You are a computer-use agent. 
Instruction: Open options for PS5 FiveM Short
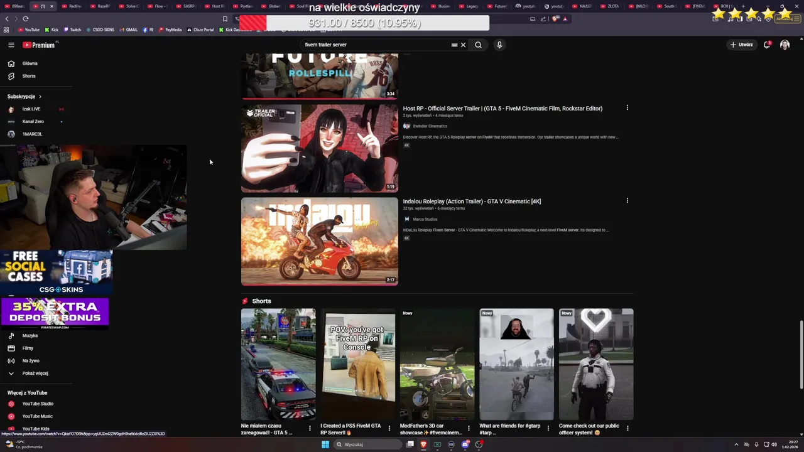tap(389, 428)
